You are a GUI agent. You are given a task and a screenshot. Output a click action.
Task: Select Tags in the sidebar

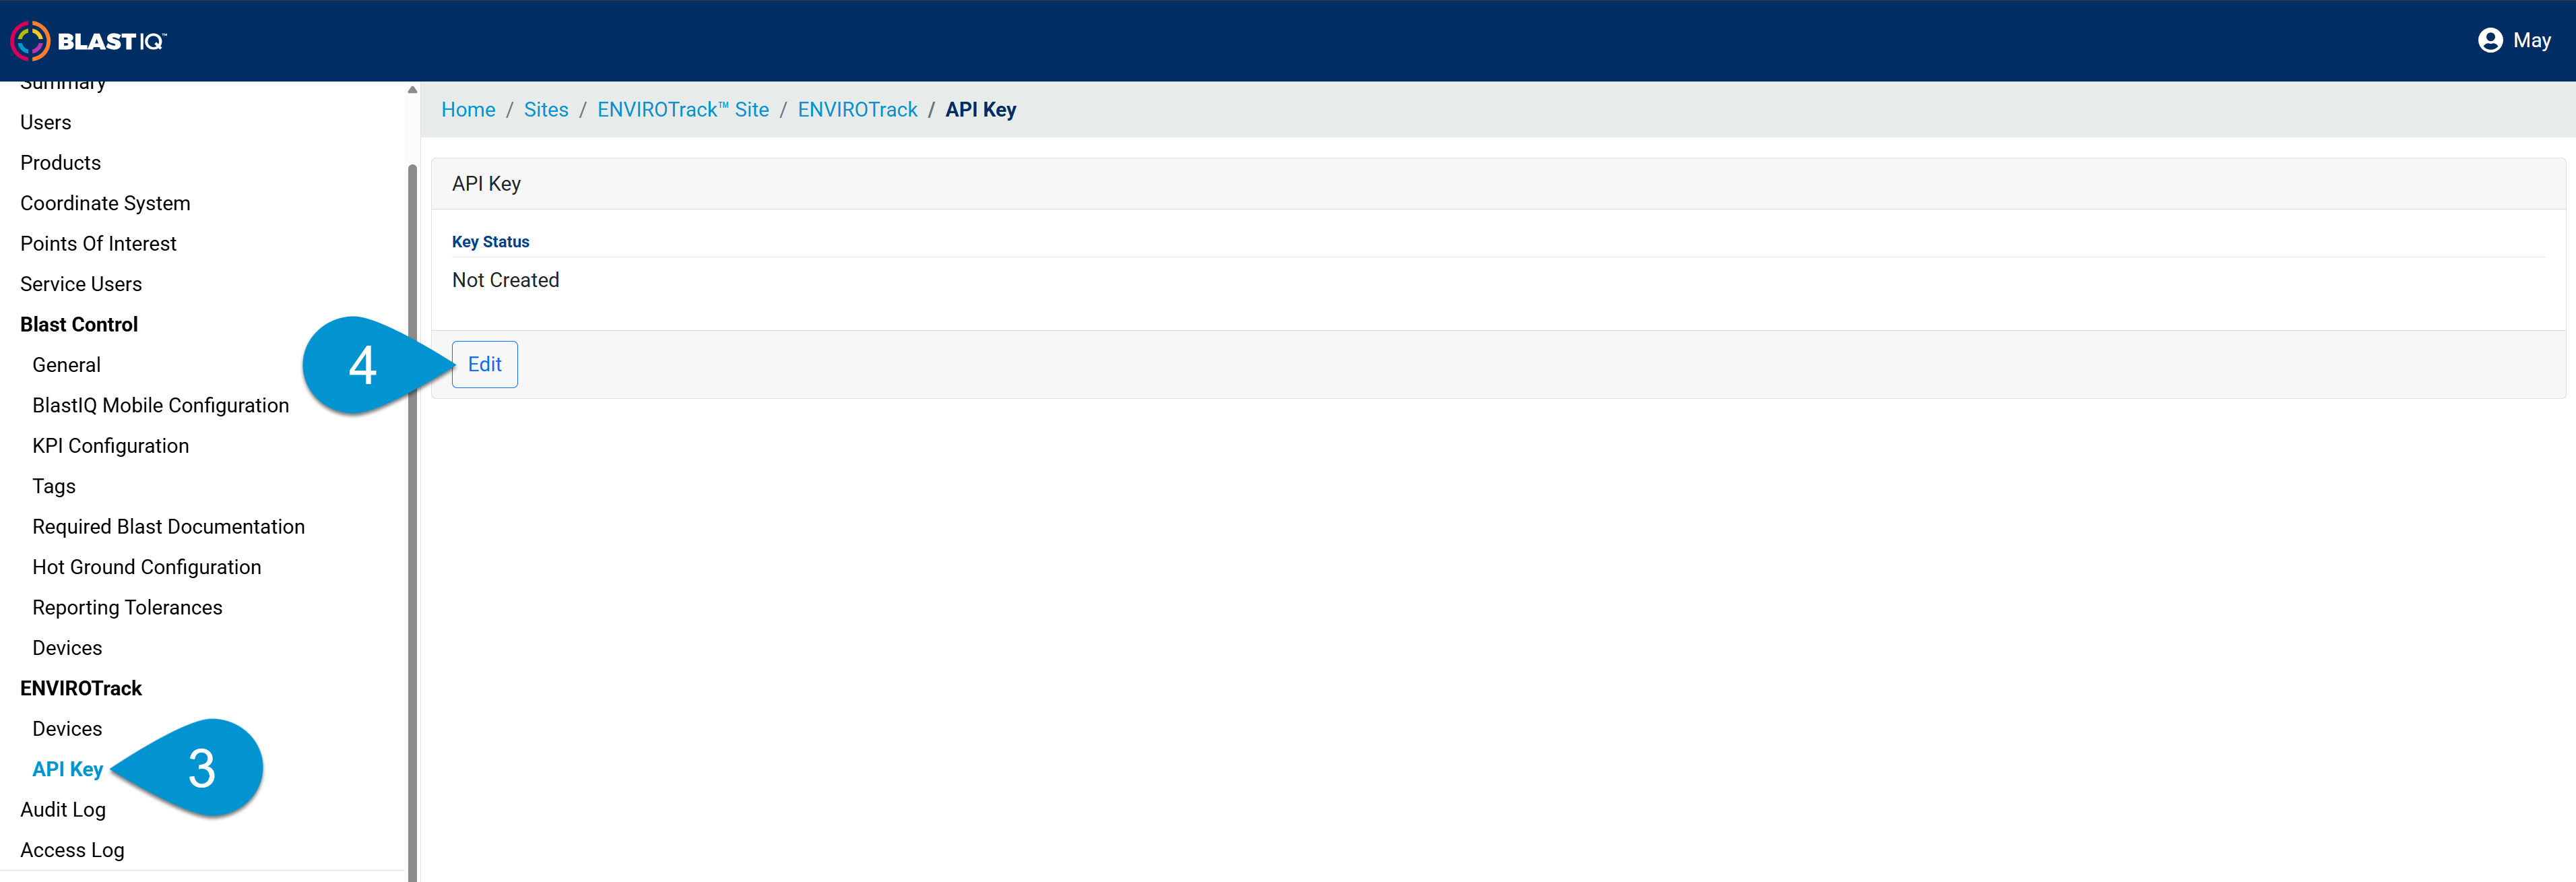click(54, 486)
